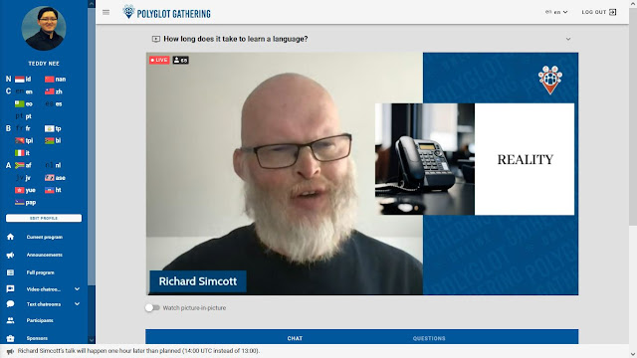Click the Log Out link
Screen dimensions: 637x358
[594, 12]
